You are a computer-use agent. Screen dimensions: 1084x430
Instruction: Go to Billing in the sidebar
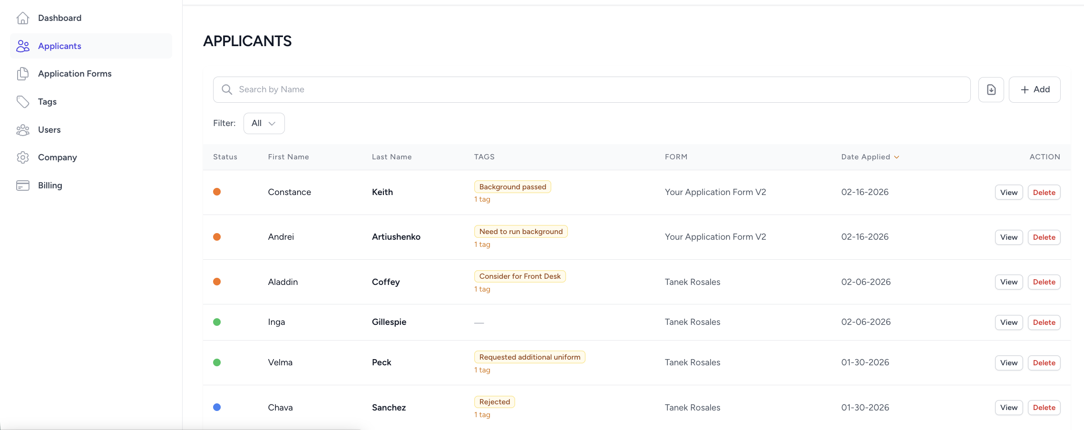point(50,186)
